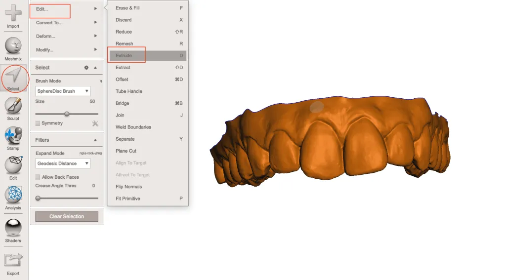The width and height of the screenshot is (506, 280).
Task: Click the Crease Angle Thres value 0
Action: 93,186
